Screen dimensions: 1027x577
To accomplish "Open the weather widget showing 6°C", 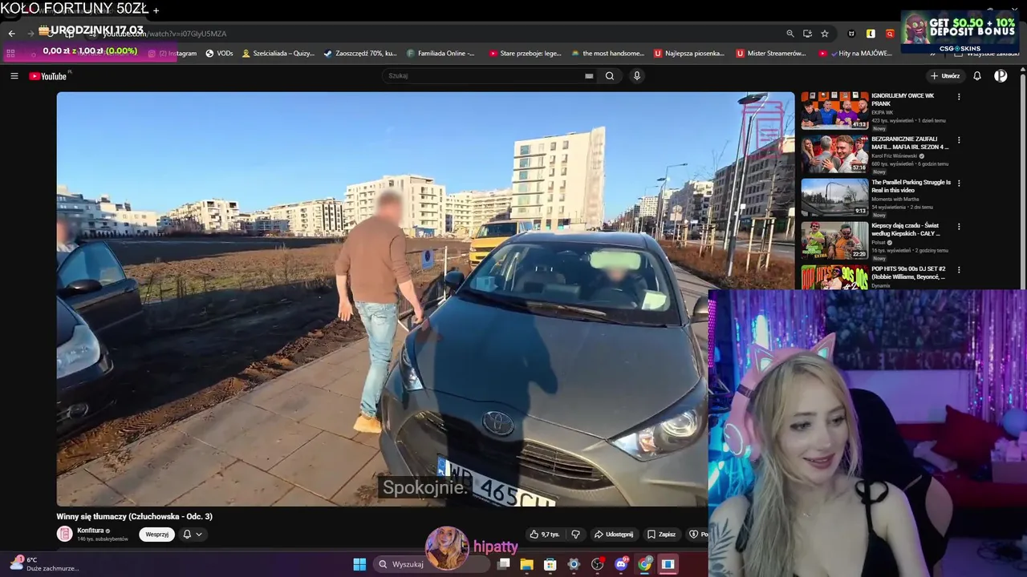I will 45,564.
